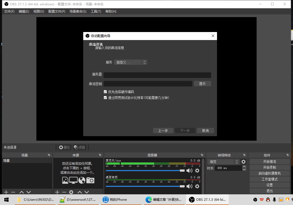Remove the selected scene with minus icon
Image resolution: width=293 pixels, height=205 pixels.
[13, 192]
